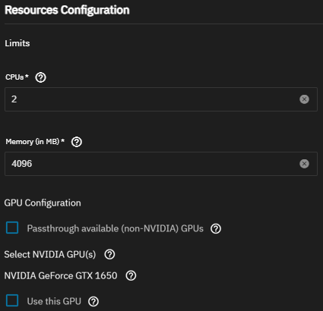The width and height of the screenshot is (323, 311).
Task: Click the GPU Configuration section label
Action: (43, 203)
